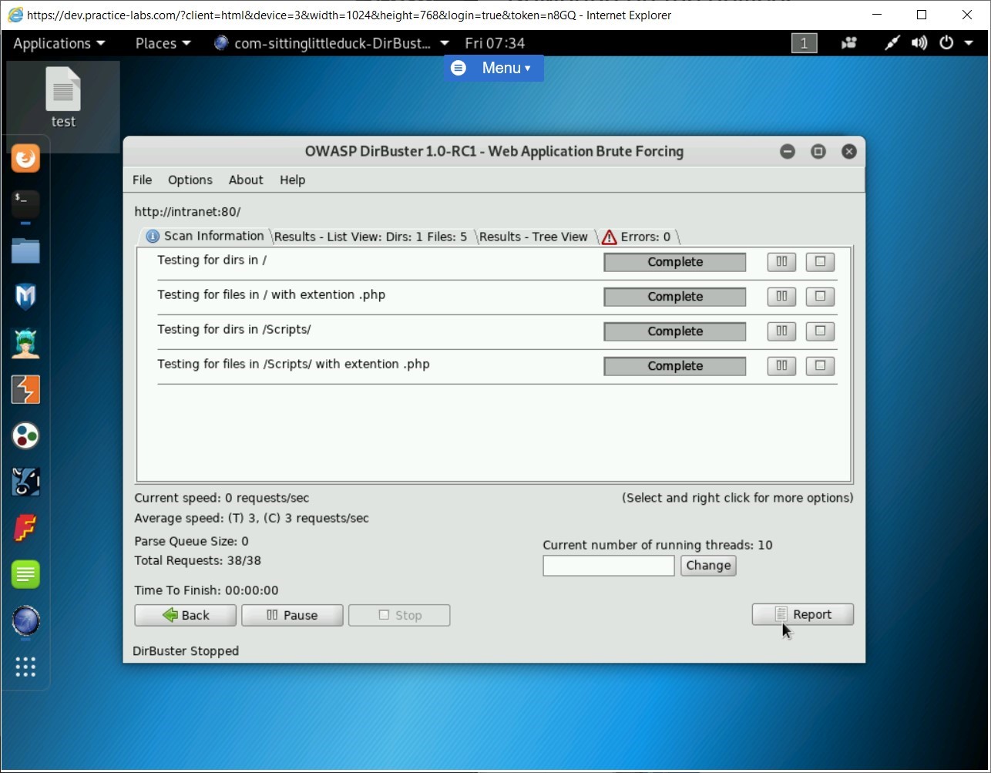Switch to the Results - Tree View tab
This screenshot has height=773, width=991.
(x=533, y=237)
